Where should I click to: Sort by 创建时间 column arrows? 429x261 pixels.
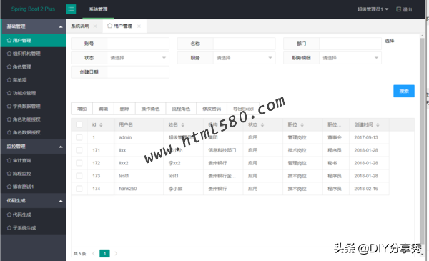378,124
